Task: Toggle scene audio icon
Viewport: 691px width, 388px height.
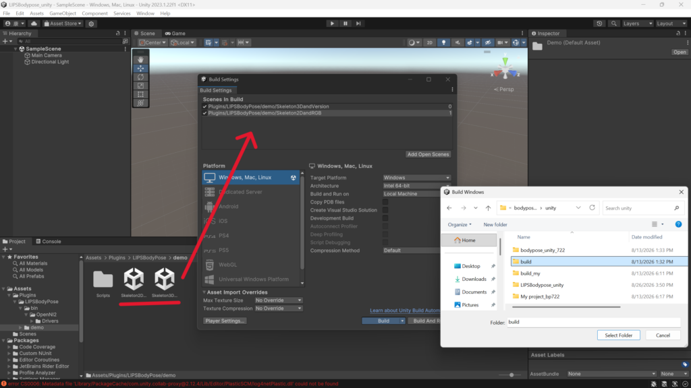Action: click(x=458, y=42)
